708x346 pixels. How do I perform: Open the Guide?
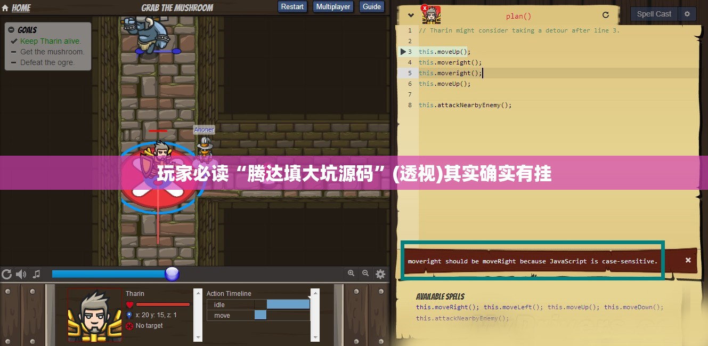[x=372, y=7]
